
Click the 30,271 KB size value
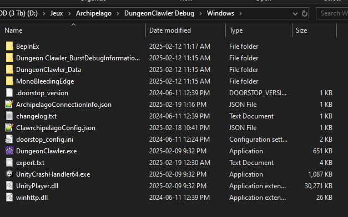tap(319, 186)
